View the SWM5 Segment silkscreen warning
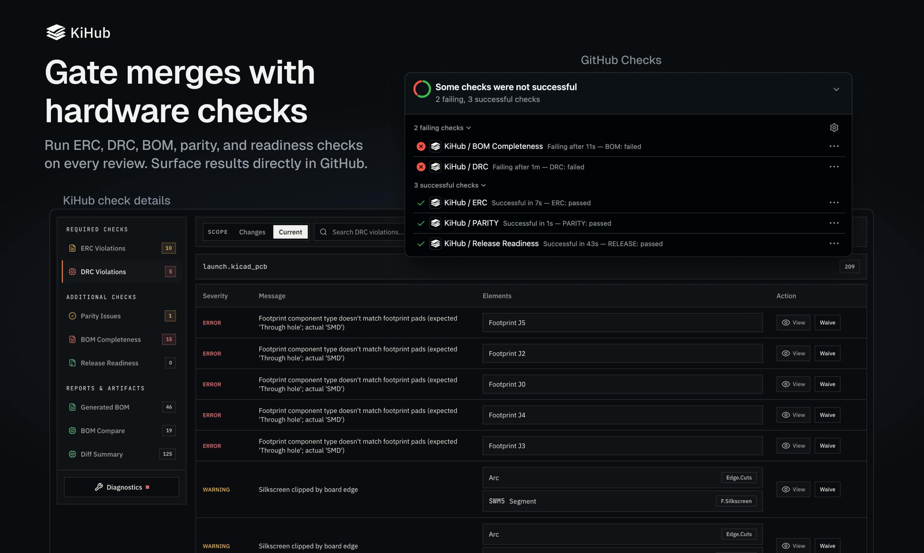Screen dimensions: 924x553 [793, 489]
